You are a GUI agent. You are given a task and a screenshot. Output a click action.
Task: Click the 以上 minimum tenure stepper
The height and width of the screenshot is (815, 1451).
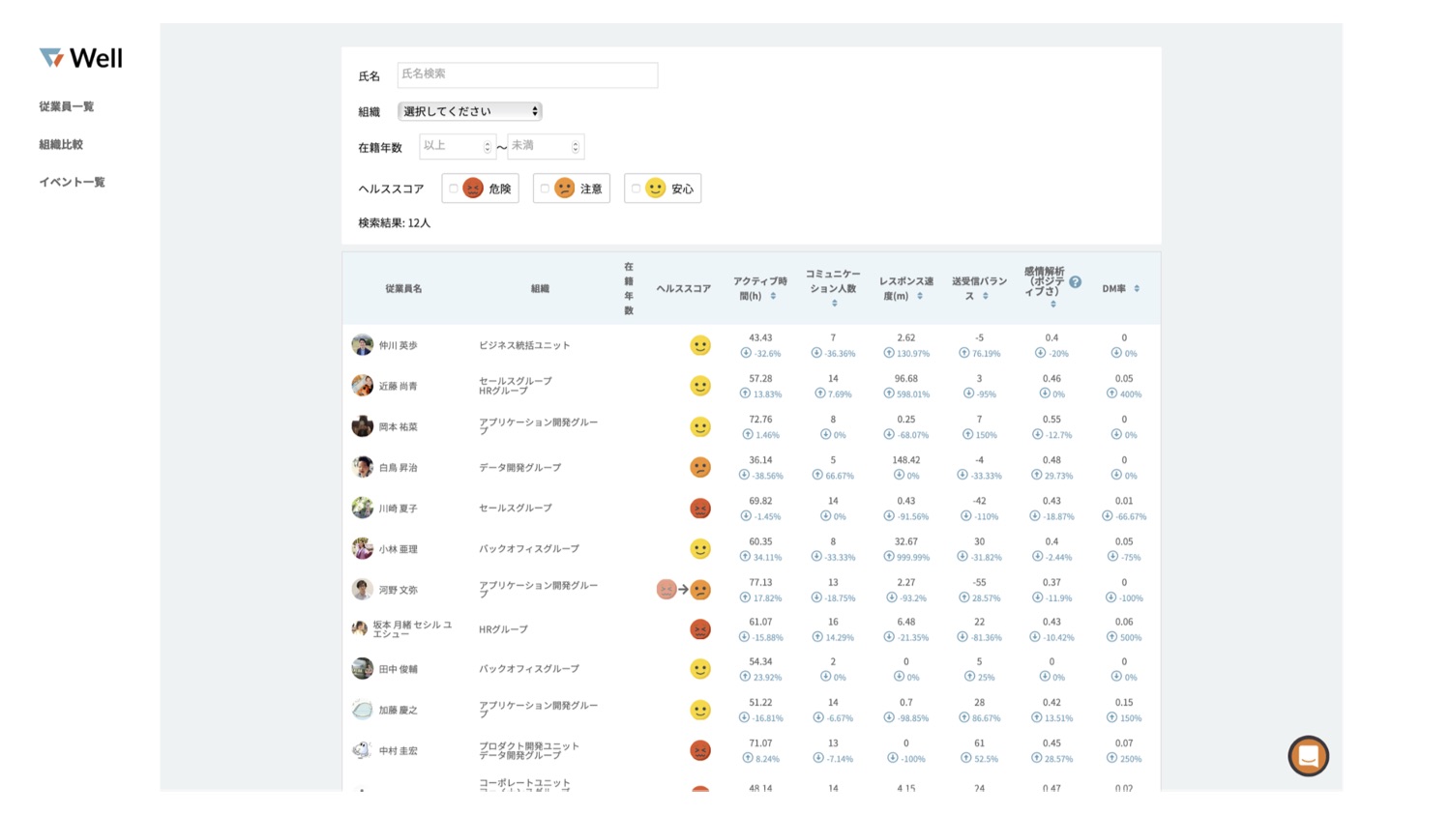pos(488,147)
